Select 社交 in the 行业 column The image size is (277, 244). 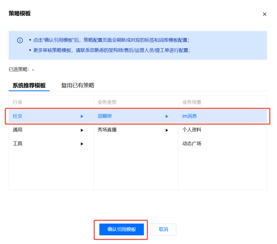[18, 116]
